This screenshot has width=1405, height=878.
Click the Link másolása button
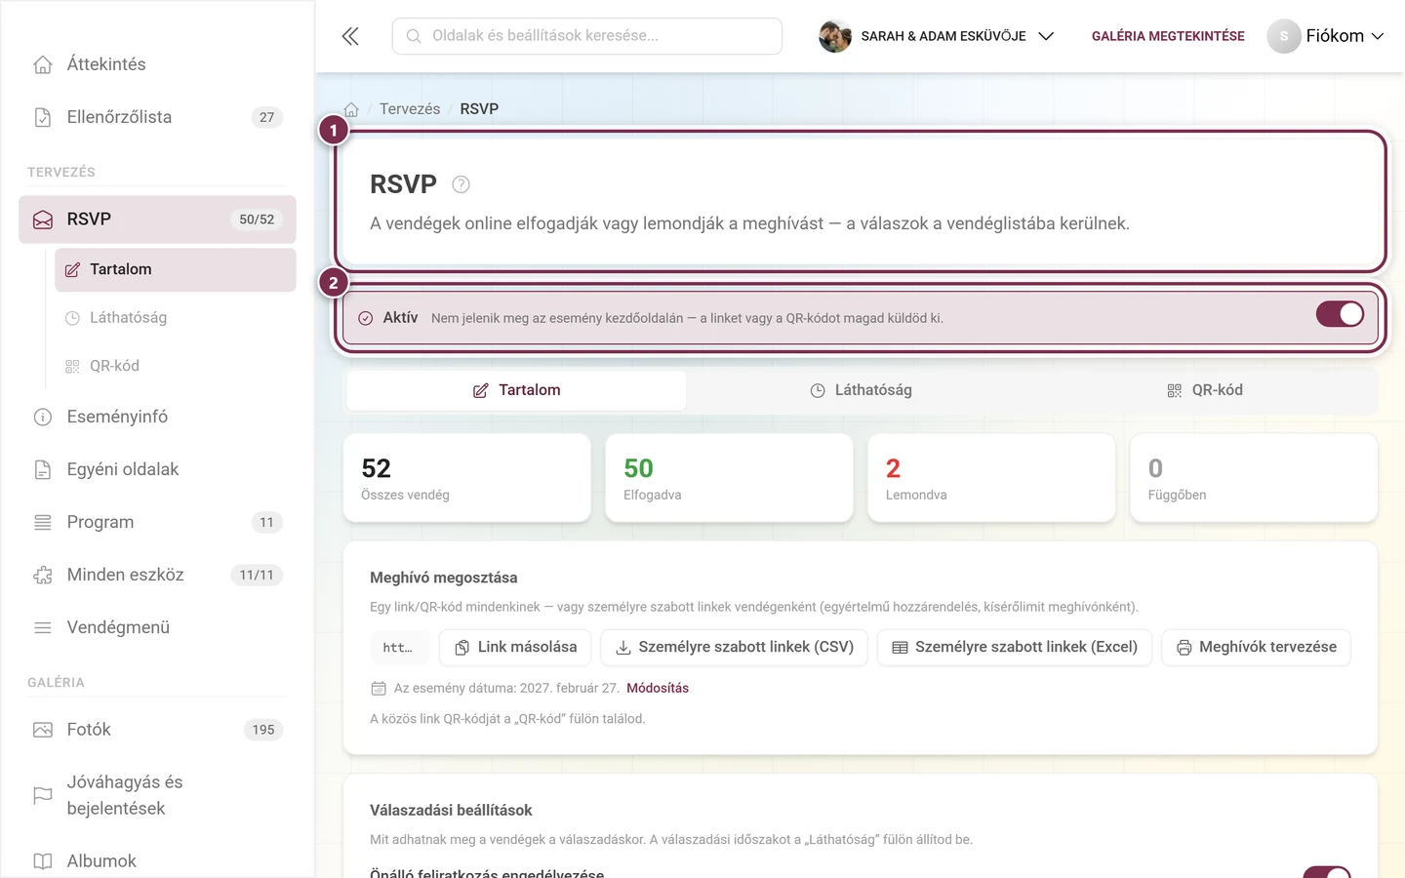point(515,648)
